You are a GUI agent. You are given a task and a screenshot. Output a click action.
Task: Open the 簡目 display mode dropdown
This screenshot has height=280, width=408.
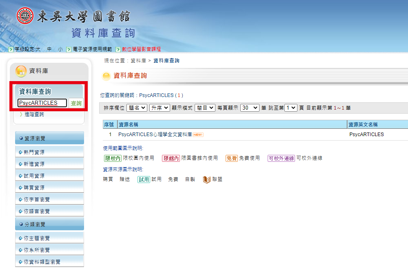coord(205,108)
